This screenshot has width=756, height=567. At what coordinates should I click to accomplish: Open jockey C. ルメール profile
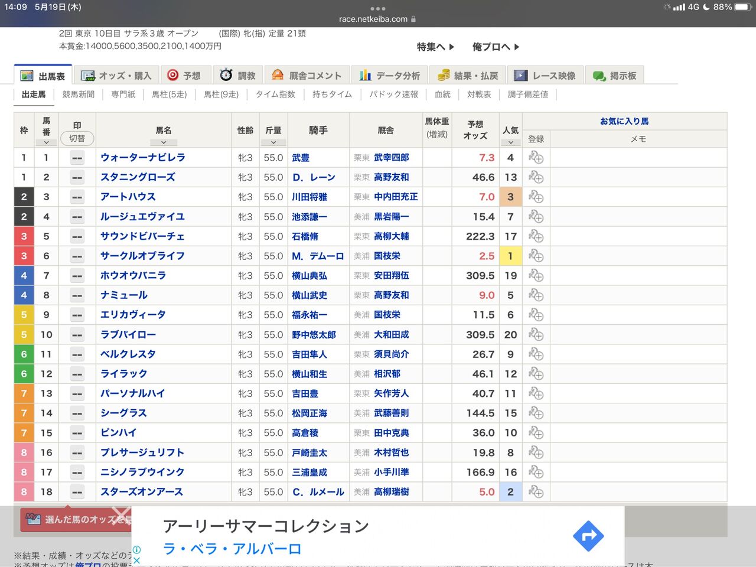[318, 492]
